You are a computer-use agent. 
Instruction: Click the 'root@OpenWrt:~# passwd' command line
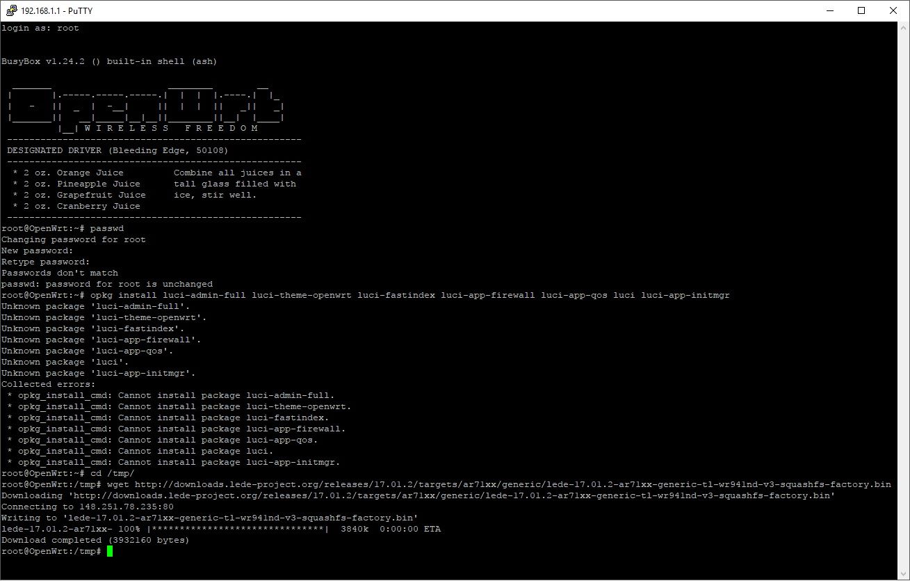(63, 229)
